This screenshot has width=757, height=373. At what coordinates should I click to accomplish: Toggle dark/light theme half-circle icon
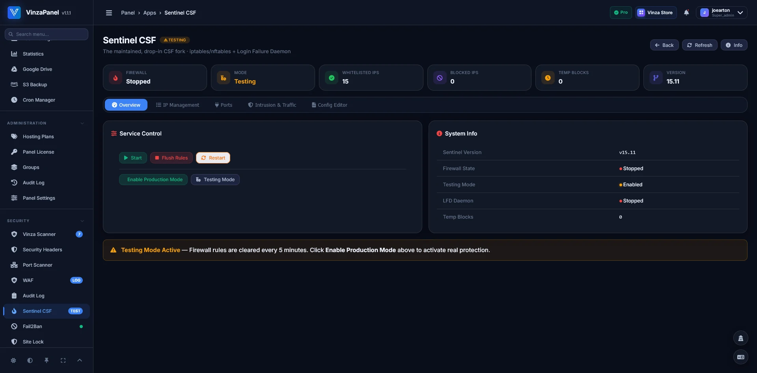pyautogui.click(x=30, y=360)
